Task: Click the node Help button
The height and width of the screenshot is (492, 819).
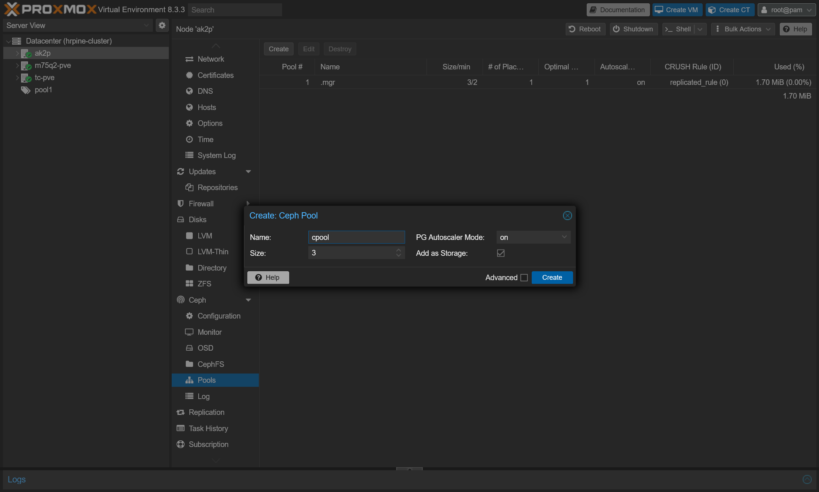Action: tap(796, 29)
